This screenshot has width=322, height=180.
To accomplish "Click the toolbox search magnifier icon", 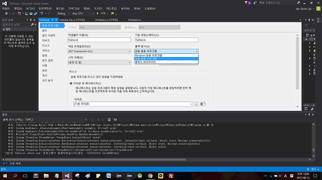I will pos(32,25).
